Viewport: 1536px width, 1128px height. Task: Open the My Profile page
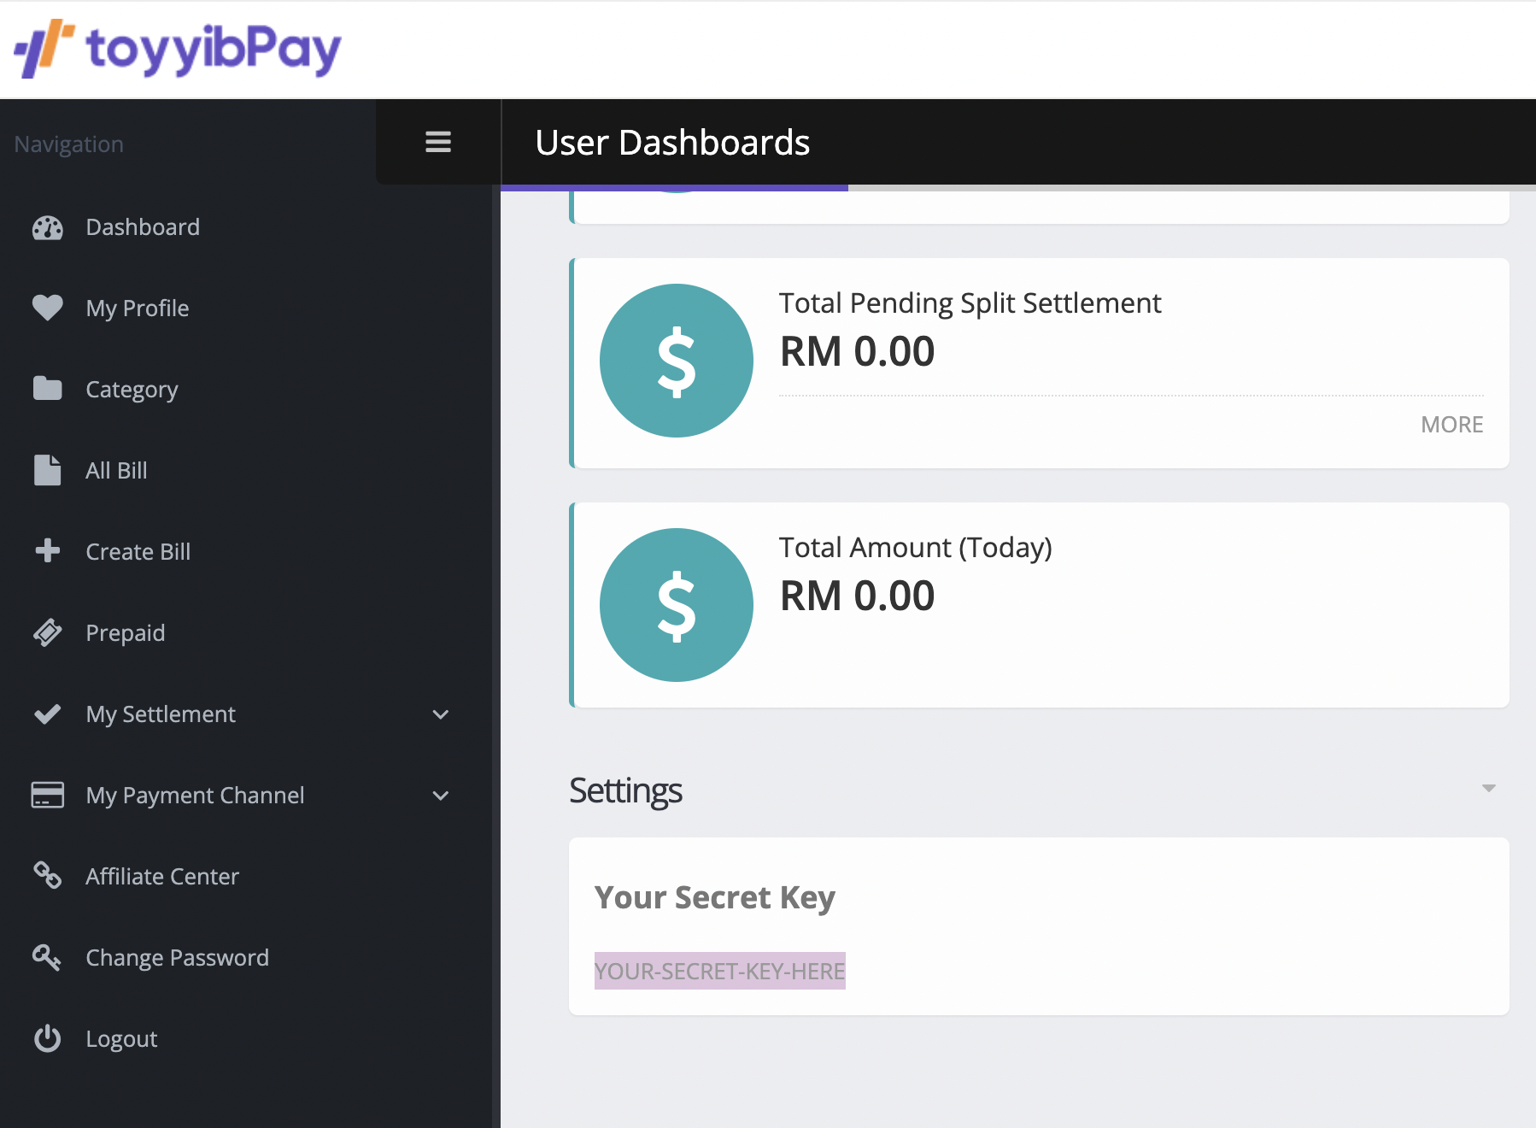137,308
